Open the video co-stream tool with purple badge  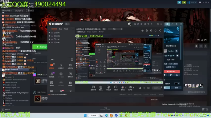point(52,75)
